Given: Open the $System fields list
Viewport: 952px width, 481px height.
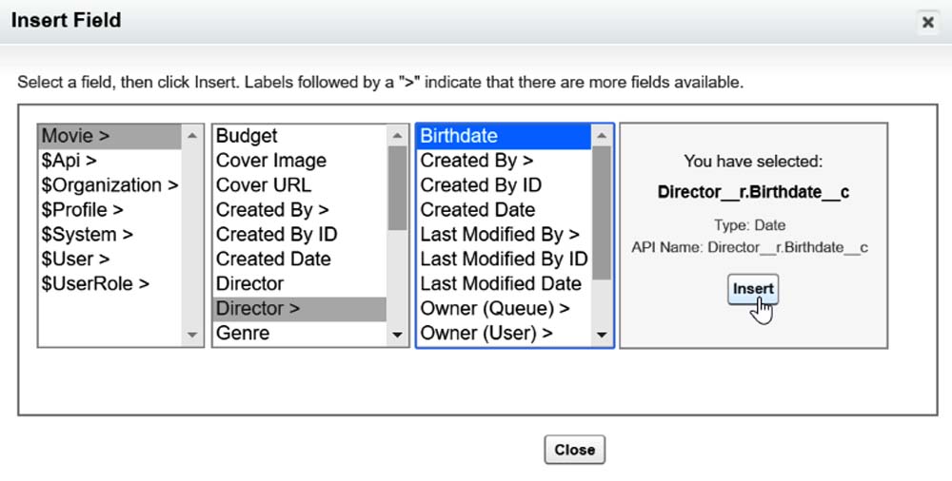Looking at the screenshot, I should click(87, 235).
